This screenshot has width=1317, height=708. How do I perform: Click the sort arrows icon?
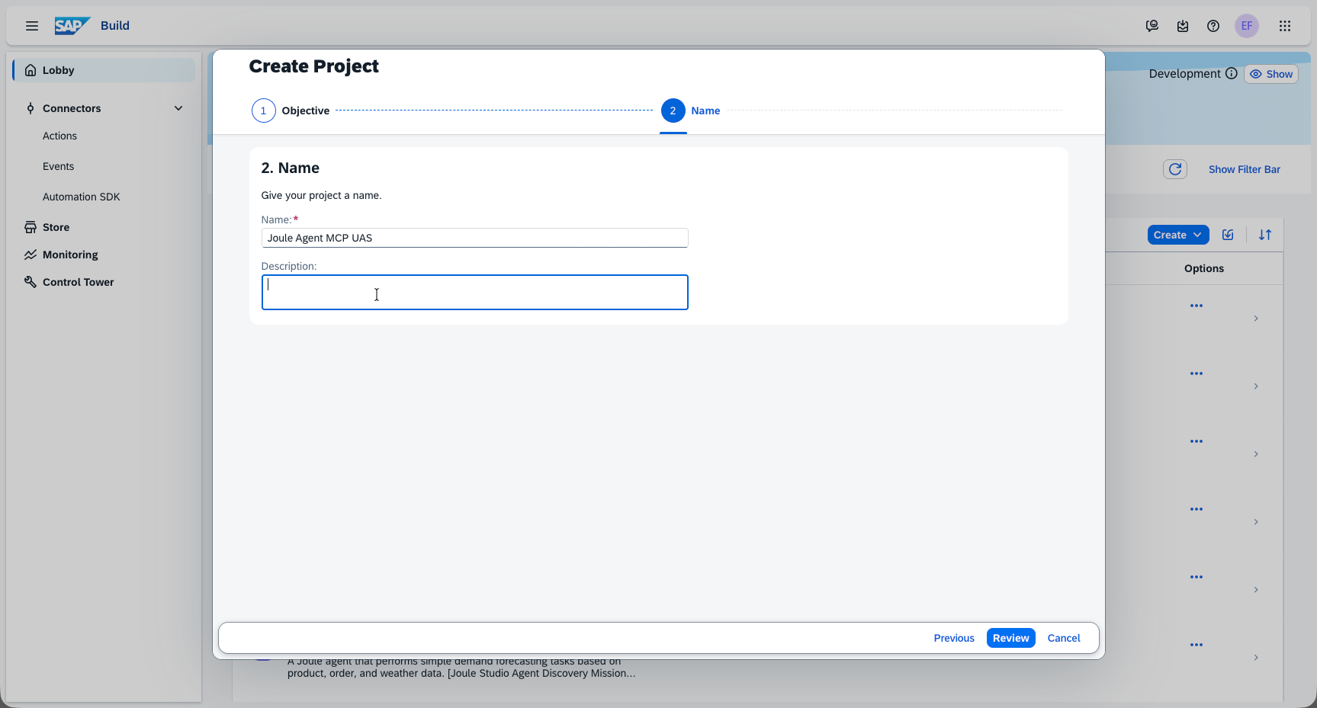1265,235
